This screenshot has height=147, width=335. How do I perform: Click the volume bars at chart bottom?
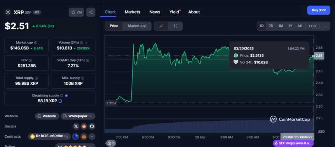209,126
